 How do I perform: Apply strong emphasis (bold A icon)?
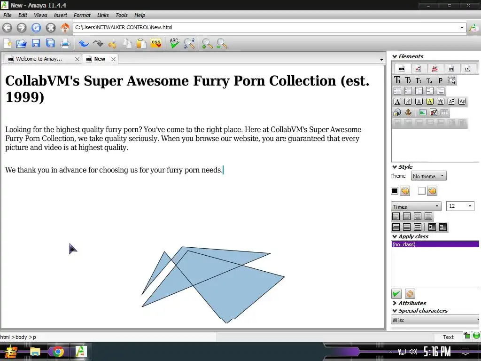pyautogui.click(x=397, y=102)
